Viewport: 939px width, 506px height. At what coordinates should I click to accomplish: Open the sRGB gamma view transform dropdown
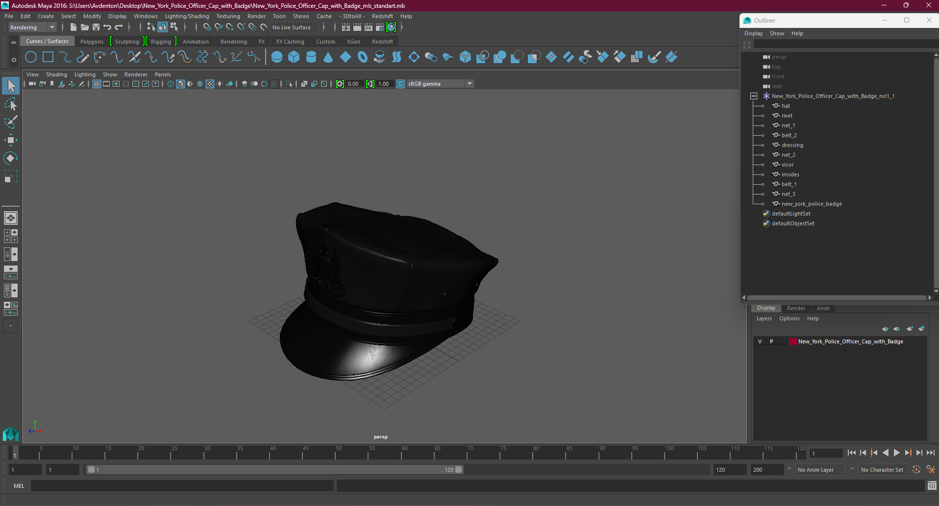(x=441, y=84)
